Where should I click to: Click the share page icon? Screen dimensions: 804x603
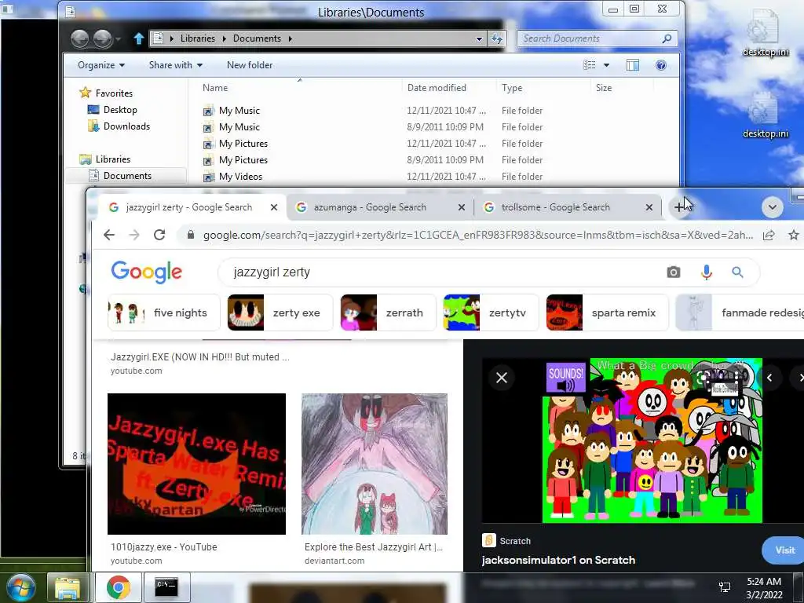(768, 235)
